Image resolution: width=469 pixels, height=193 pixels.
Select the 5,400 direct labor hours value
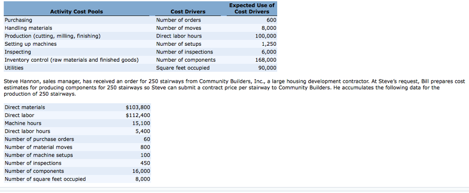tap(143, 131)
